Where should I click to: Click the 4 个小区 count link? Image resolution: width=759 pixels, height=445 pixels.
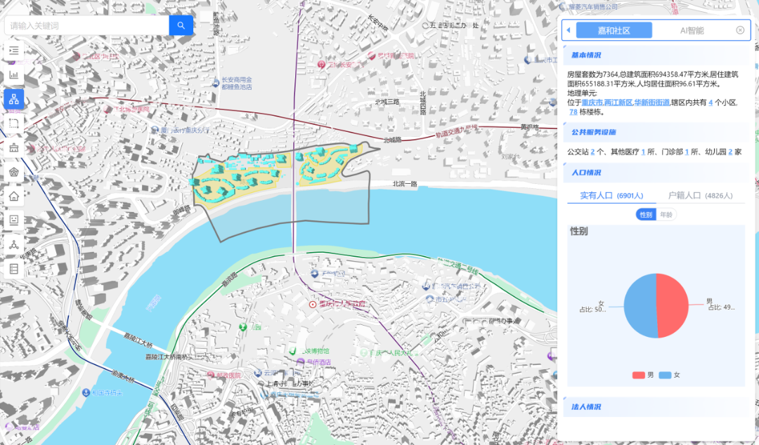click(711, 102)
